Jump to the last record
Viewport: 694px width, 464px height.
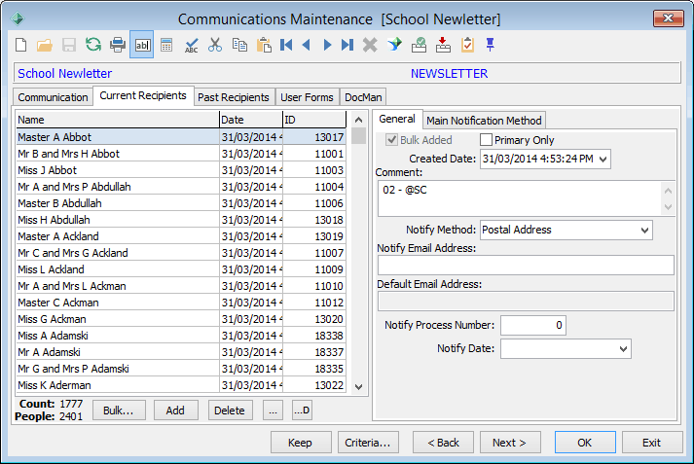click(347, 45)
